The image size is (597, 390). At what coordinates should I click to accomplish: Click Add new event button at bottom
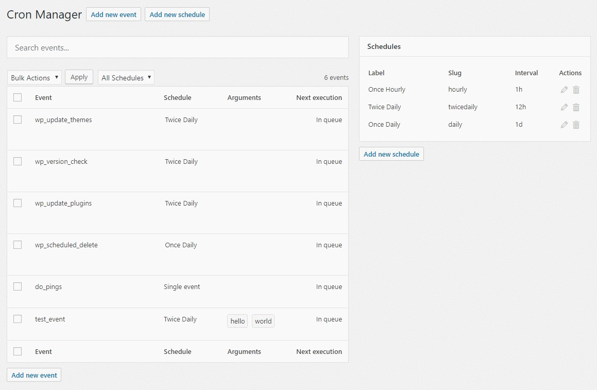35,375
